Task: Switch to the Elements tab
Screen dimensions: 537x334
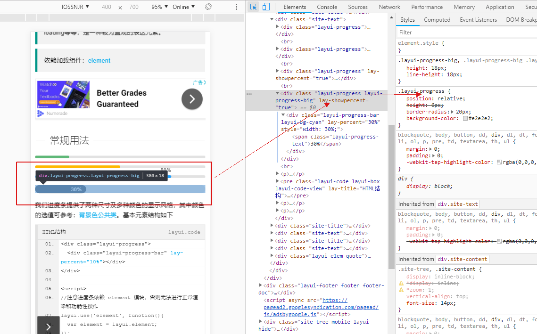Action: coord(295,7)
